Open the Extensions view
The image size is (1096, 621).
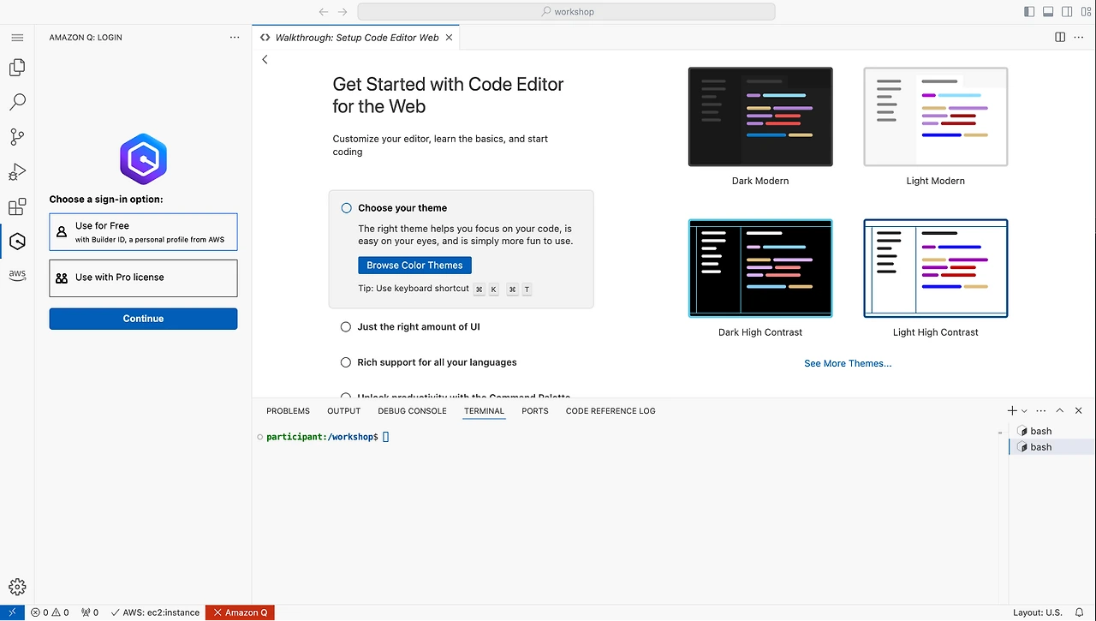coord(17,206)
